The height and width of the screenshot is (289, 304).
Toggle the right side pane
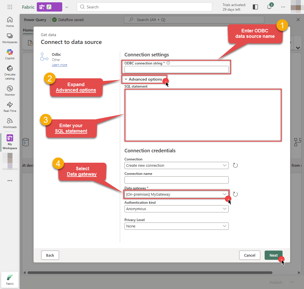coord(255,7)
